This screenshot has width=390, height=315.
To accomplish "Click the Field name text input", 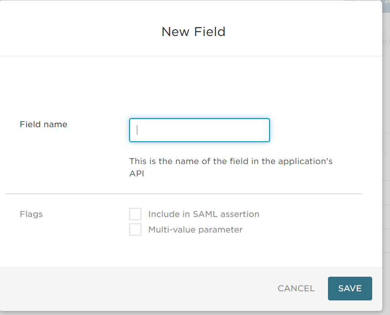I will tap(199, 130).
